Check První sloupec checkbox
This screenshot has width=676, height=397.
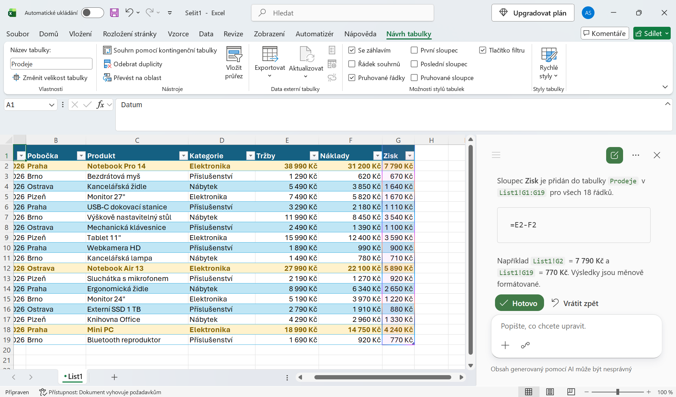click(414, 50)
